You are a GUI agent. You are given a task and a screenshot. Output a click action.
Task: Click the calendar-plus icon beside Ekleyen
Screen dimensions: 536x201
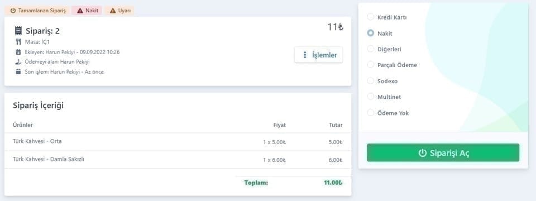pos(18,52)
